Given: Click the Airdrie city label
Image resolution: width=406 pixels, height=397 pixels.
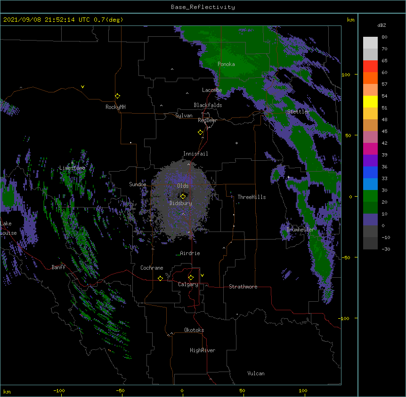Looking at the screenshot, I should [190, 253].
